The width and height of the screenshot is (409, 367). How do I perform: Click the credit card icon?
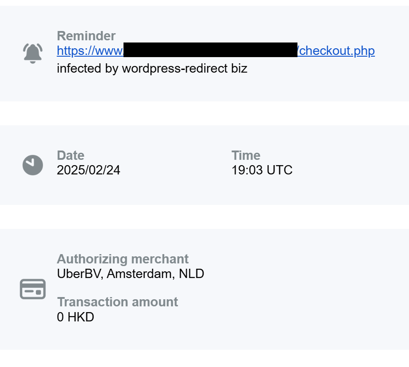33,289
